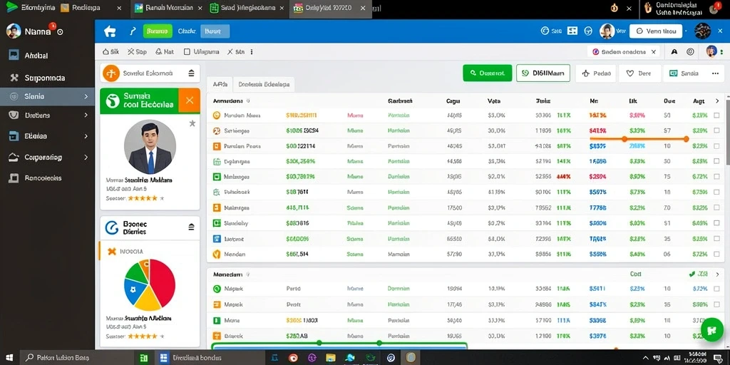Expand the Drettars sidebar chevron
This screenshot has height=365, width=730.
(x=86, y=115)
